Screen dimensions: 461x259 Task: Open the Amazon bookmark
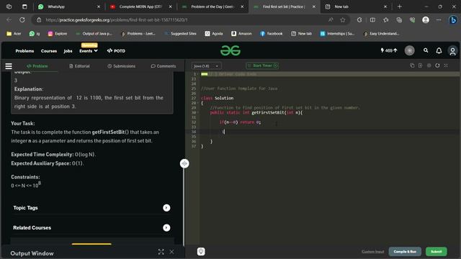(241, 34)
